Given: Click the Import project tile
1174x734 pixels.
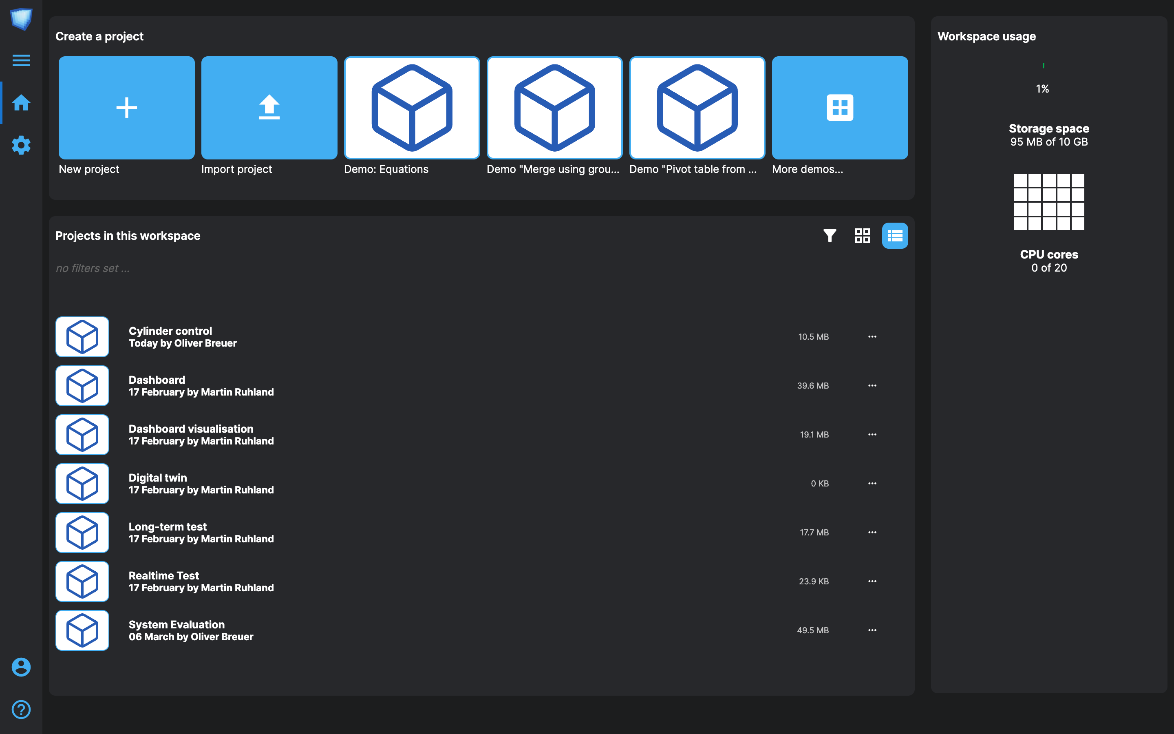Looking at the screenshot, I should point(269,108).
